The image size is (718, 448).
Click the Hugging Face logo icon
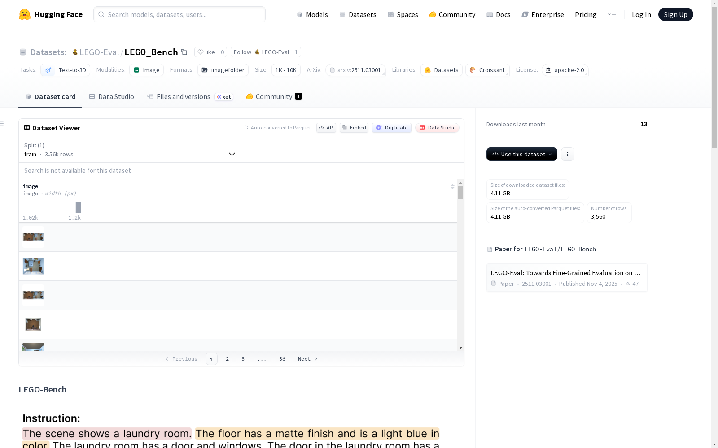25,14
